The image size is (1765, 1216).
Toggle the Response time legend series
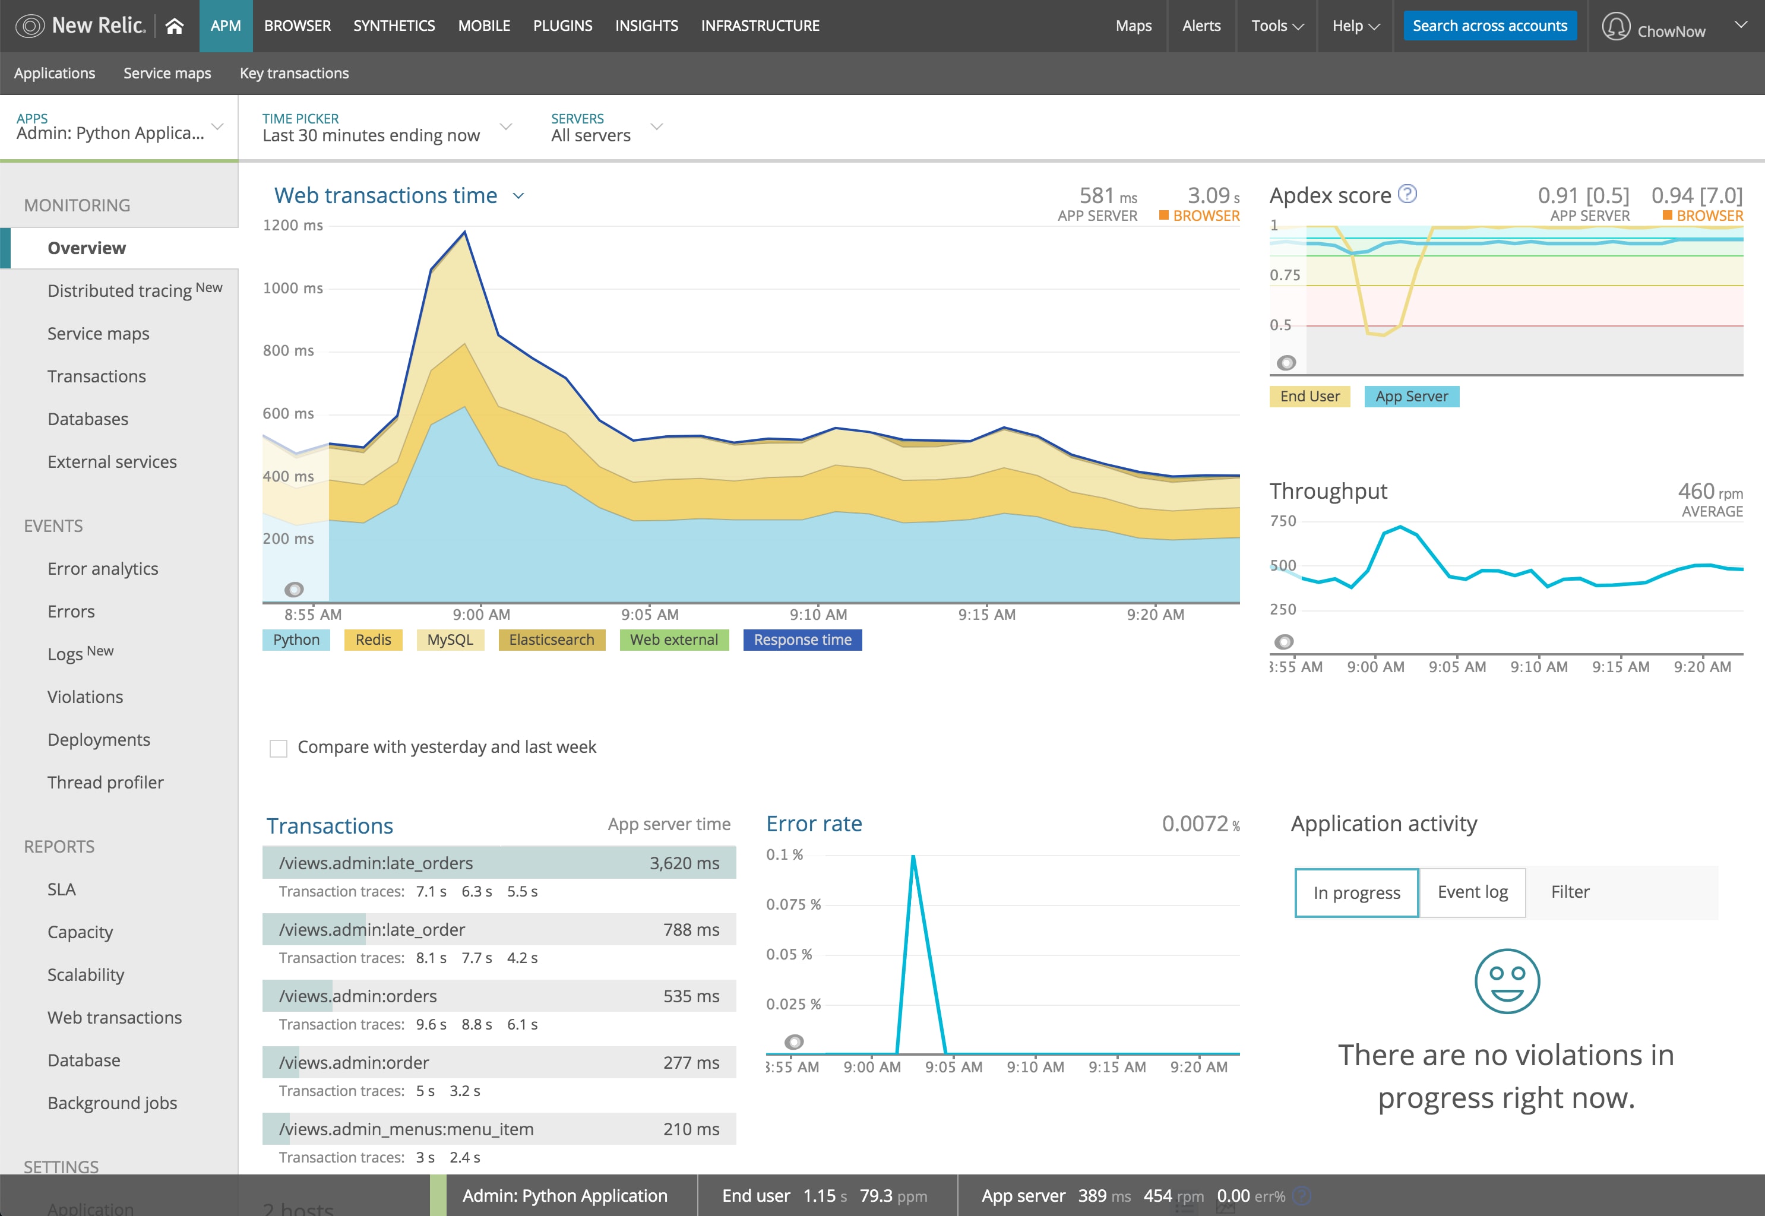(802, 640)
